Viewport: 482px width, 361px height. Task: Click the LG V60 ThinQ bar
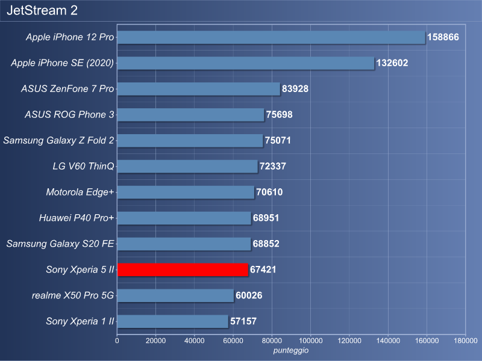pos(187,166)
